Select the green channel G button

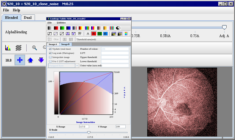[x=99, y=34]
